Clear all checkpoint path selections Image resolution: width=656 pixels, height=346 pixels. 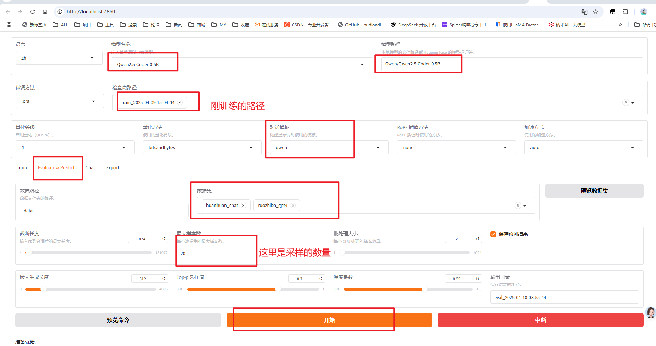626,102
